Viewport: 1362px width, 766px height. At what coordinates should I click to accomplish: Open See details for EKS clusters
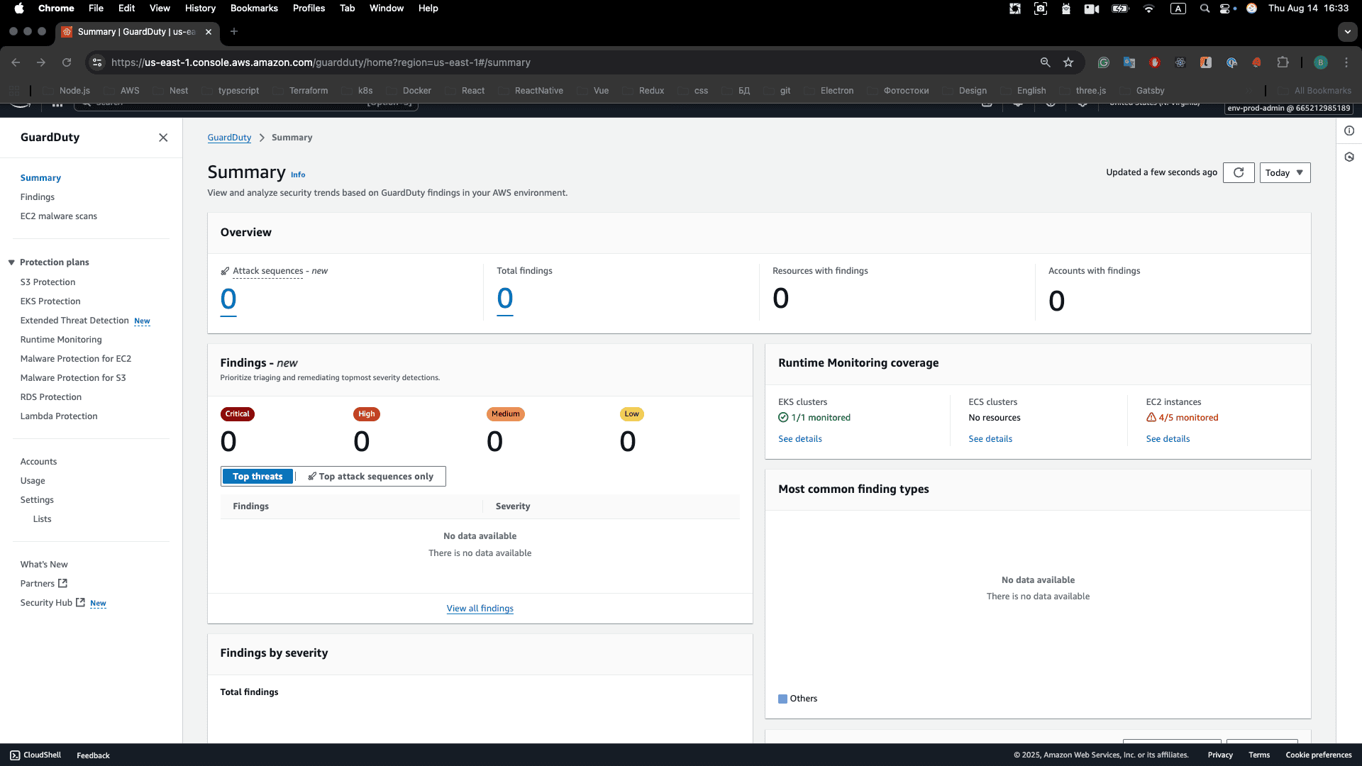click(x=799, y=438)
